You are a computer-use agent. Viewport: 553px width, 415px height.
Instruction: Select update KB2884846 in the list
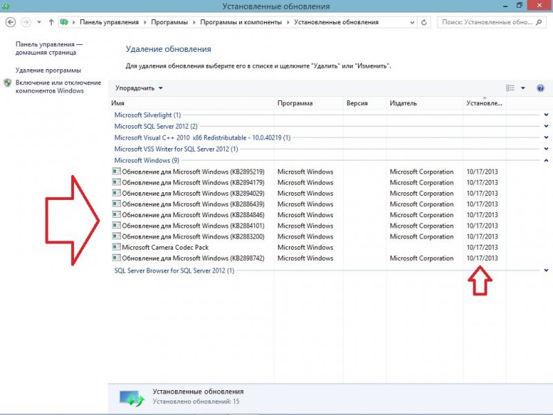pyautogui.click(x=194, y=215)
